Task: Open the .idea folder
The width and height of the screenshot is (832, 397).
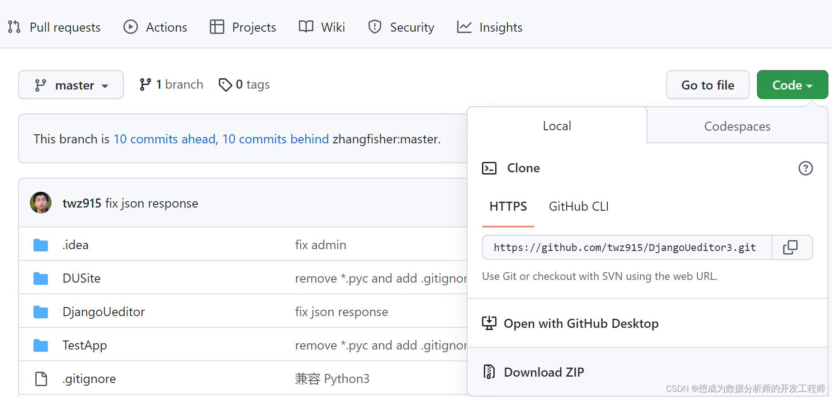Action: 76,245
